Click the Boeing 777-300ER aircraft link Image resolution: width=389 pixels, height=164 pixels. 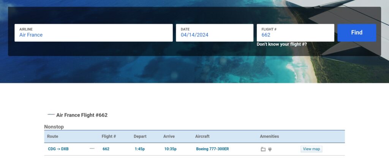(212, 149)
